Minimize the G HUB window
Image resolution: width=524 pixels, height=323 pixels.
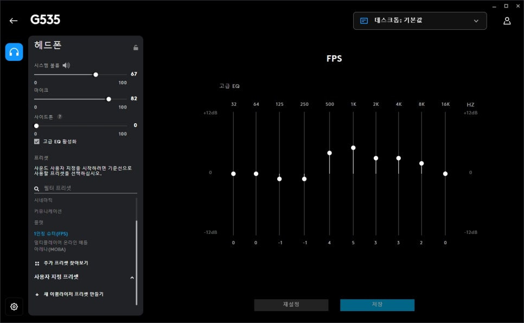point(494,7)
